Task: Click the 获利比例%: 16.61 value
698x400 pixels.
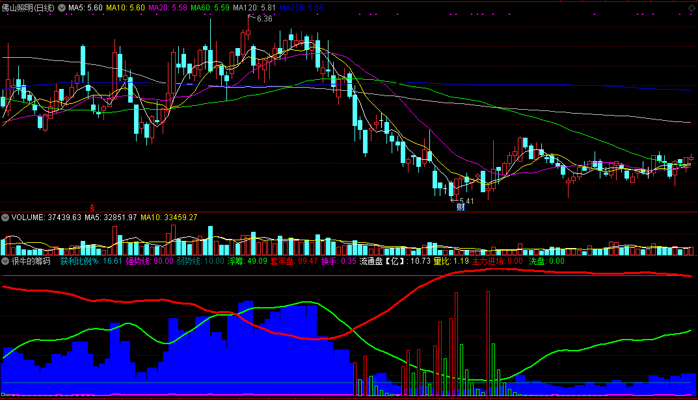Action: 91,261
